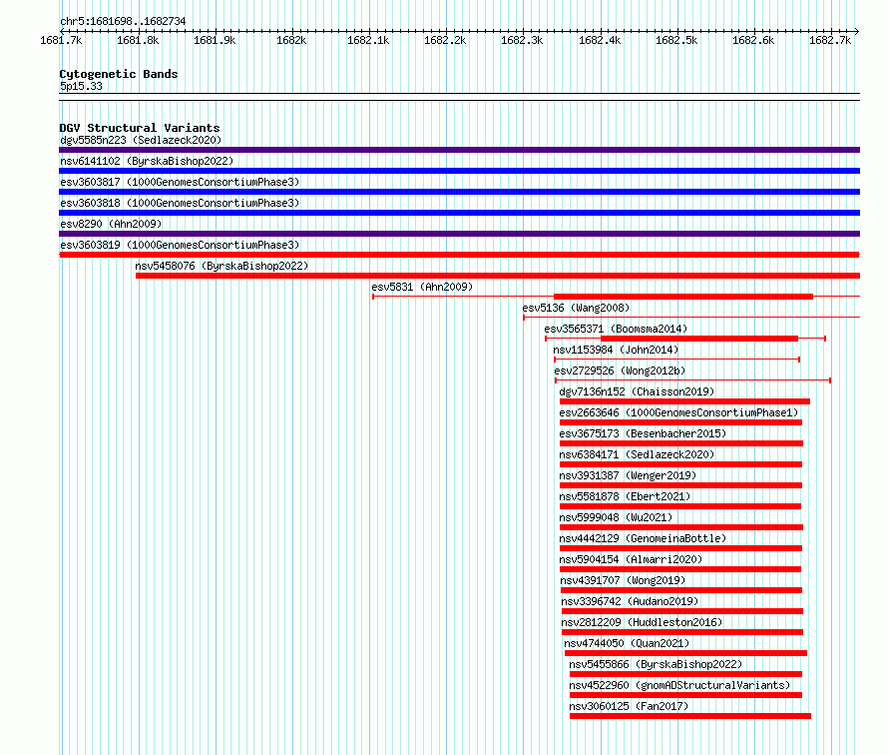Select esv3675173 (Besenbacher2015) label
This screenshot has width=888, height=755.
[x=643, y=433]
